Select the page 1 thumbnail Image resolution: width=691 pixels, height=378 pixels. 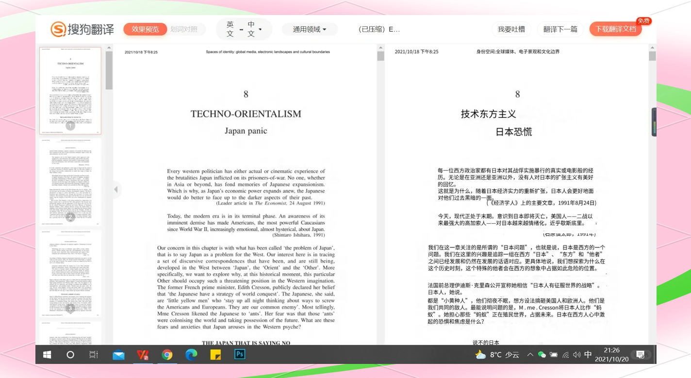(70, 90)
